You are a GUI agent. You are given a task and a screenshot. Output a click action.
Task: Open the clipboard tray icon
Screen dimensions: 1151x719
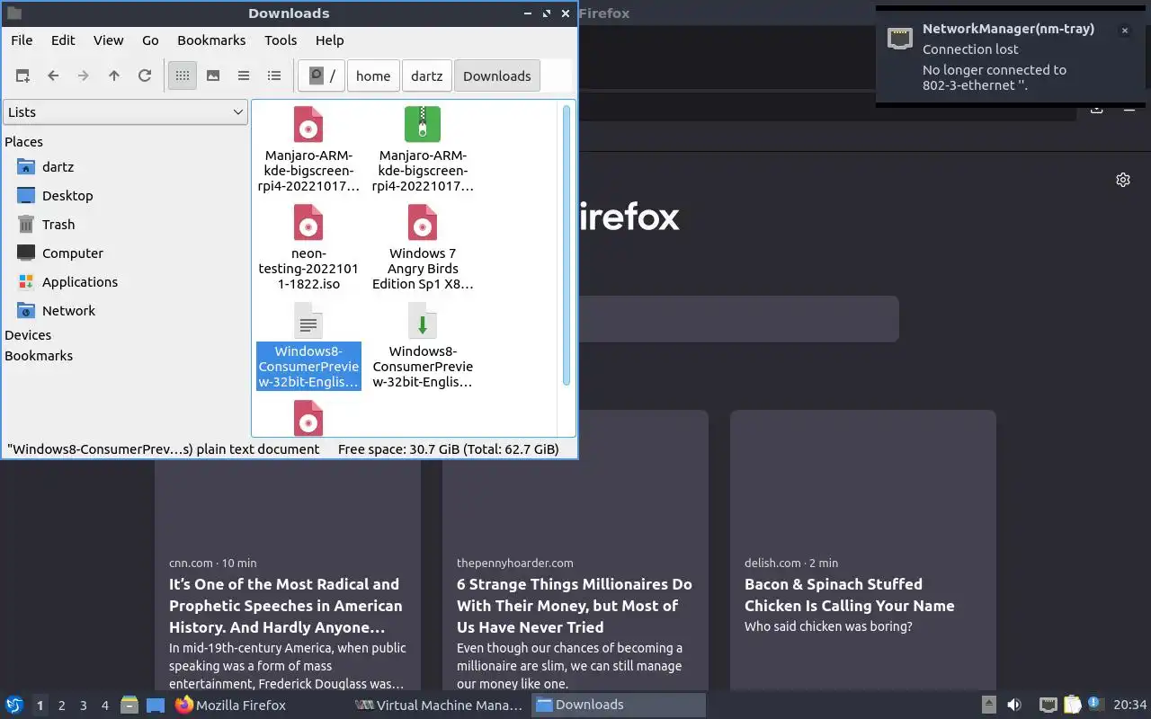tap(1072, 706)
